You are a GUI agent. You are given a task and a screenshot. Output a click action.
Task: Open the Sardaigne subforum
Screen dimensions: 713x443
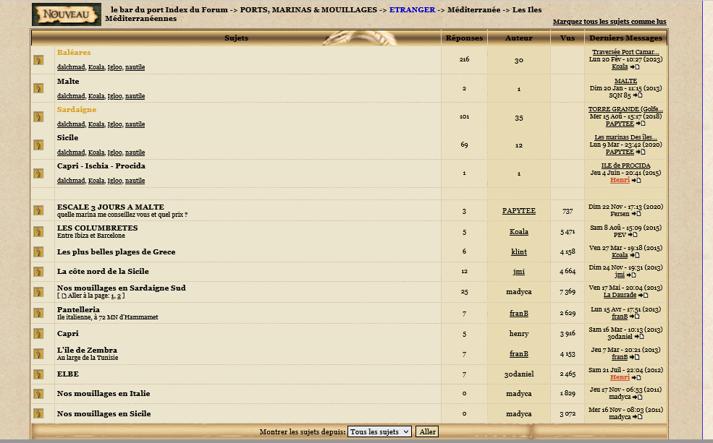[77, 110]
